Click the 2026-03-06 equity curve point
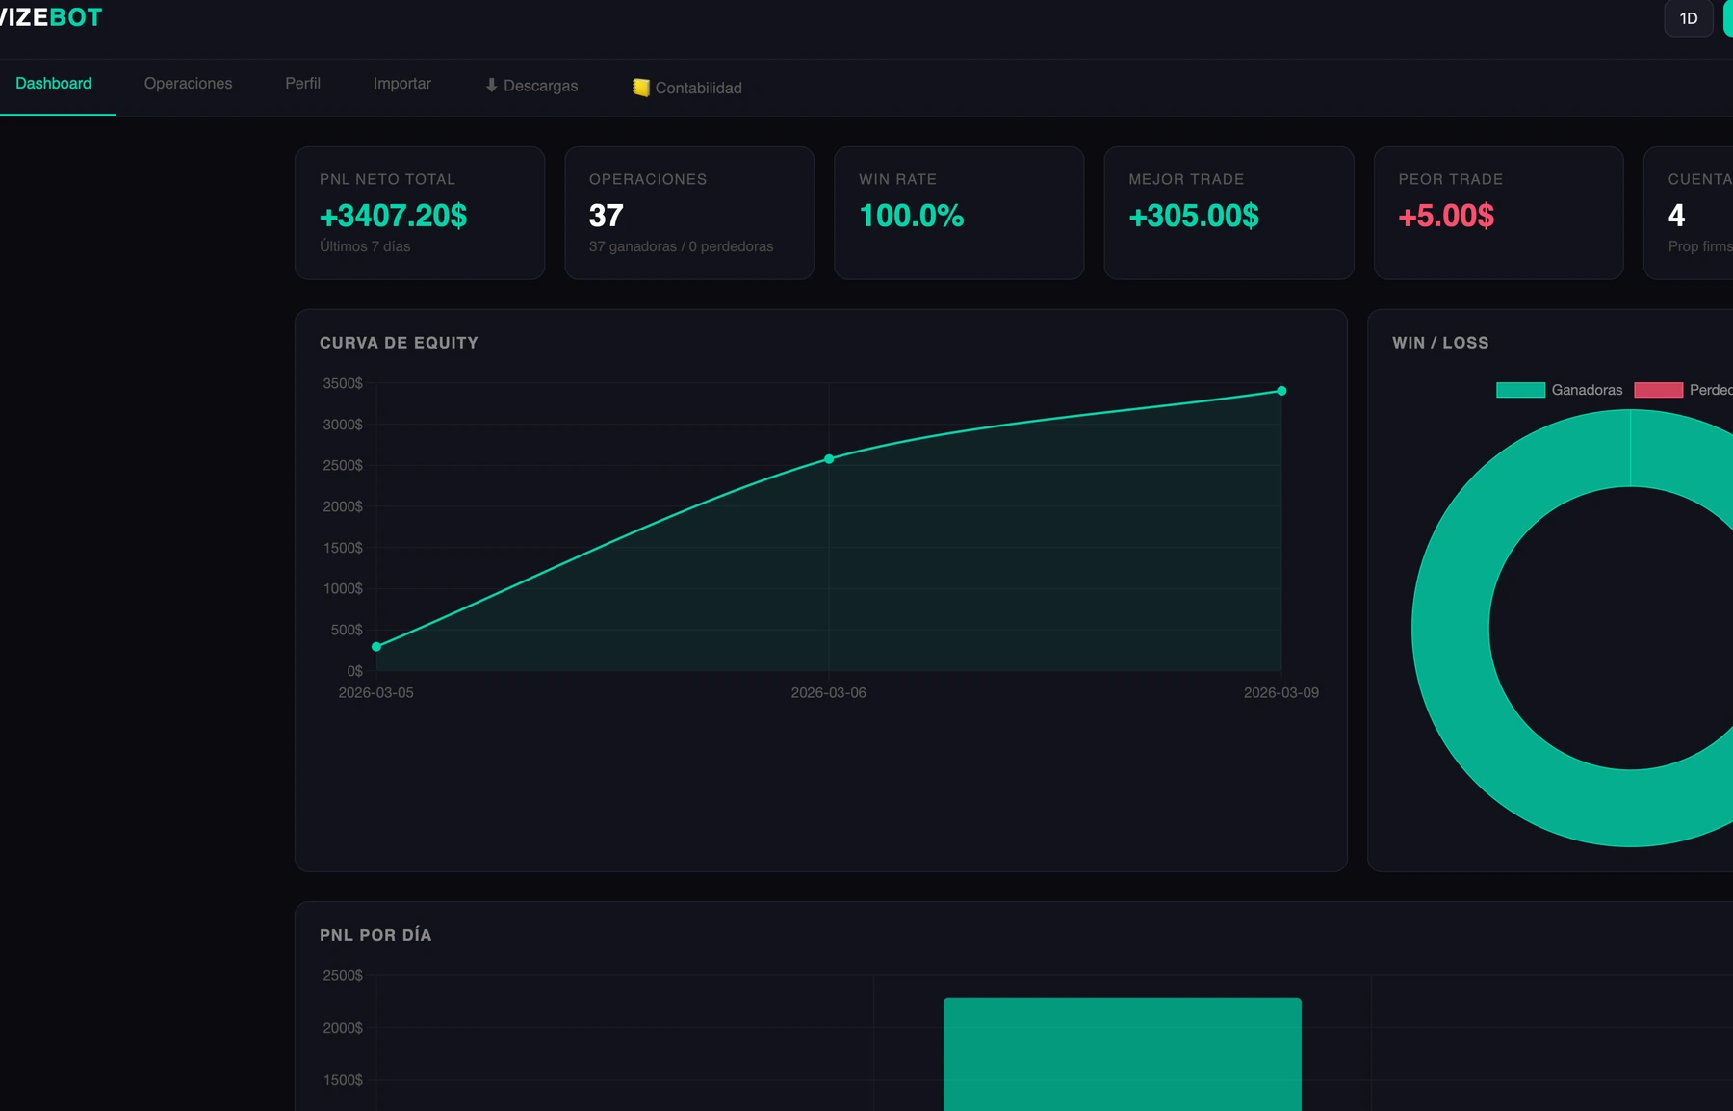Screen dimensions: 1733x1111 click(x=829, y=459)
